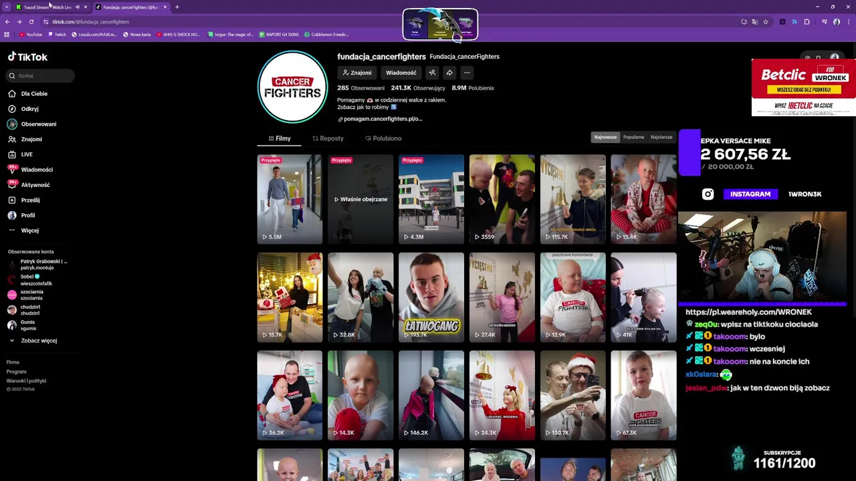Open the Znajomi friends page in sidebar
The height and width of the screenshot is (481, 856).
[x=31, y=139]
